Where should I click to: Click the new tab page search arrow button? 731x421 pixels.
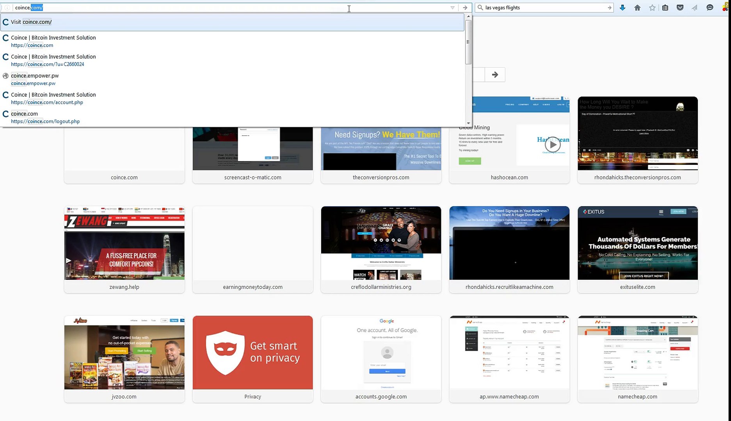[x=495, y=74]
